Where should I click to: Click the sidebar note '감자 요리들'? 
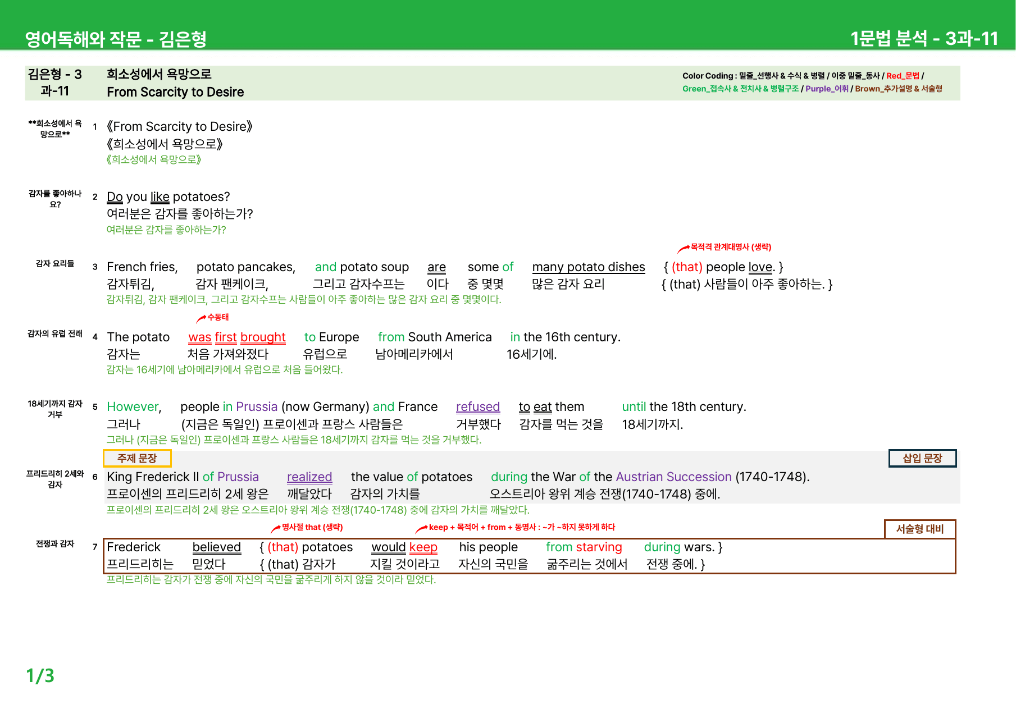pos(55,263)
